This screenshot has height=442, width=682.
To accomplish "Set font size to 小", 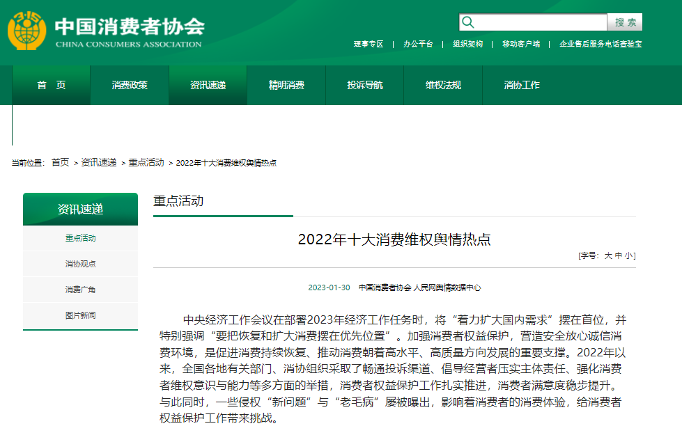I will pos(628,255).
